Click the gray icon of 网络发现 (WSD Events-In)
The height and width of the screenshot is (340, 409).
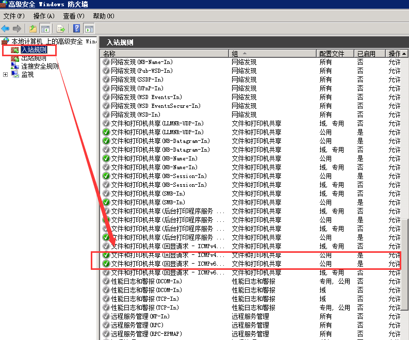pos(106,97)
